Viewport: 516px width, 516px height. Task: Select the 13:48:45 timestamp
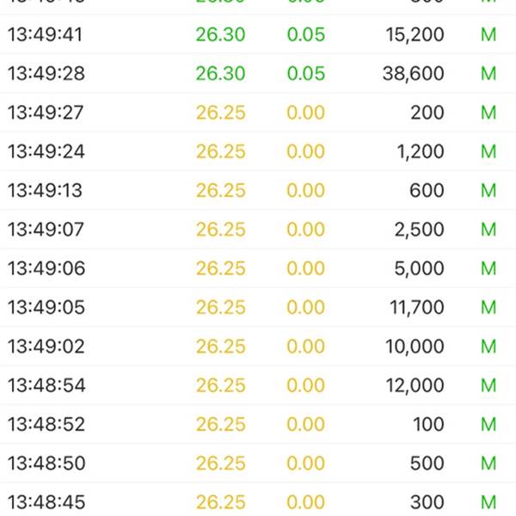[46, 502]
